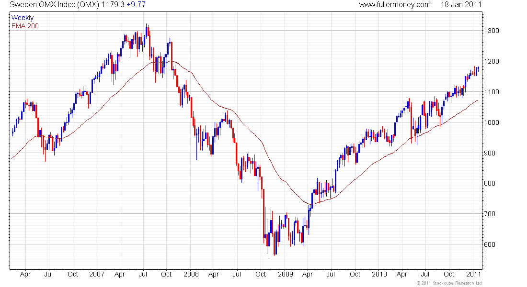Open the www.fullermoney.com link text
The image size is (527, 287).
[x=395, y=5]
